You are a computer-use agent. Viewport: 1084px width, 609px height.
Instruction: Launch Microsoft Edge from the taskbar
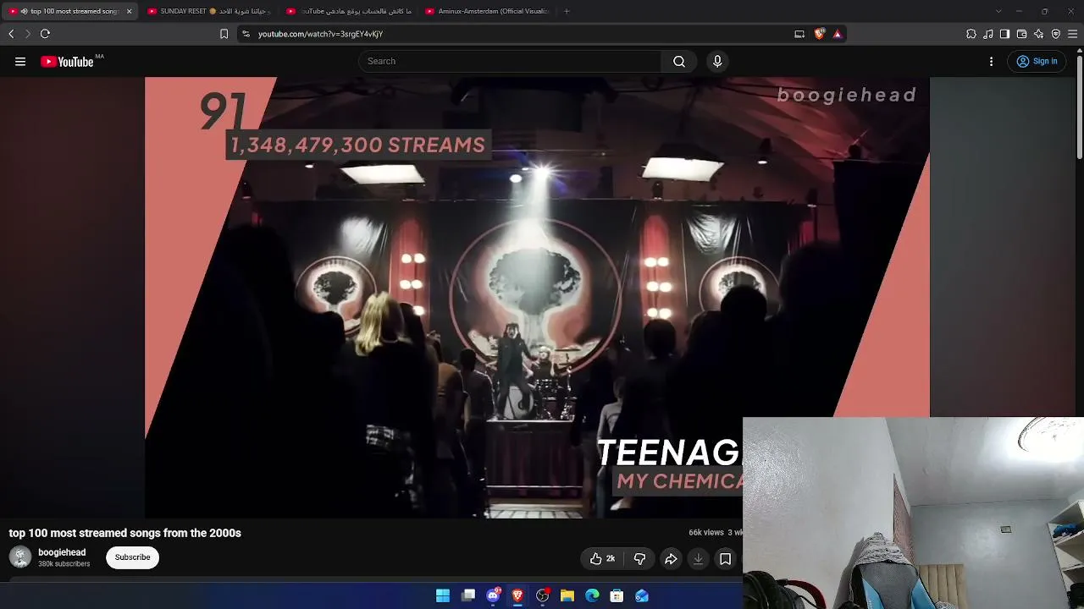tap(592, 595)
